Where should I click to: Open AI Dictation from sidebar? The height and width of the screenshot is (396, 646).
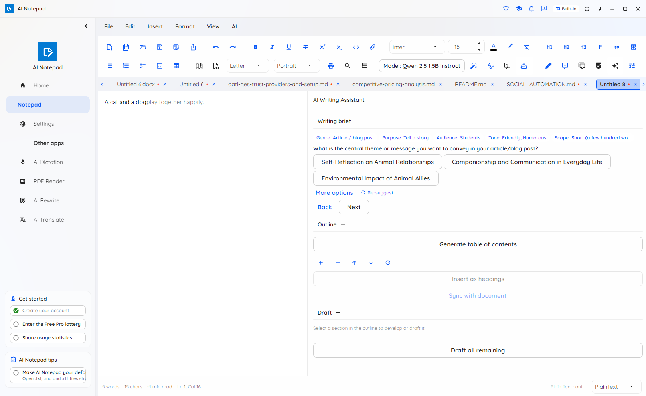click(48, 162)
